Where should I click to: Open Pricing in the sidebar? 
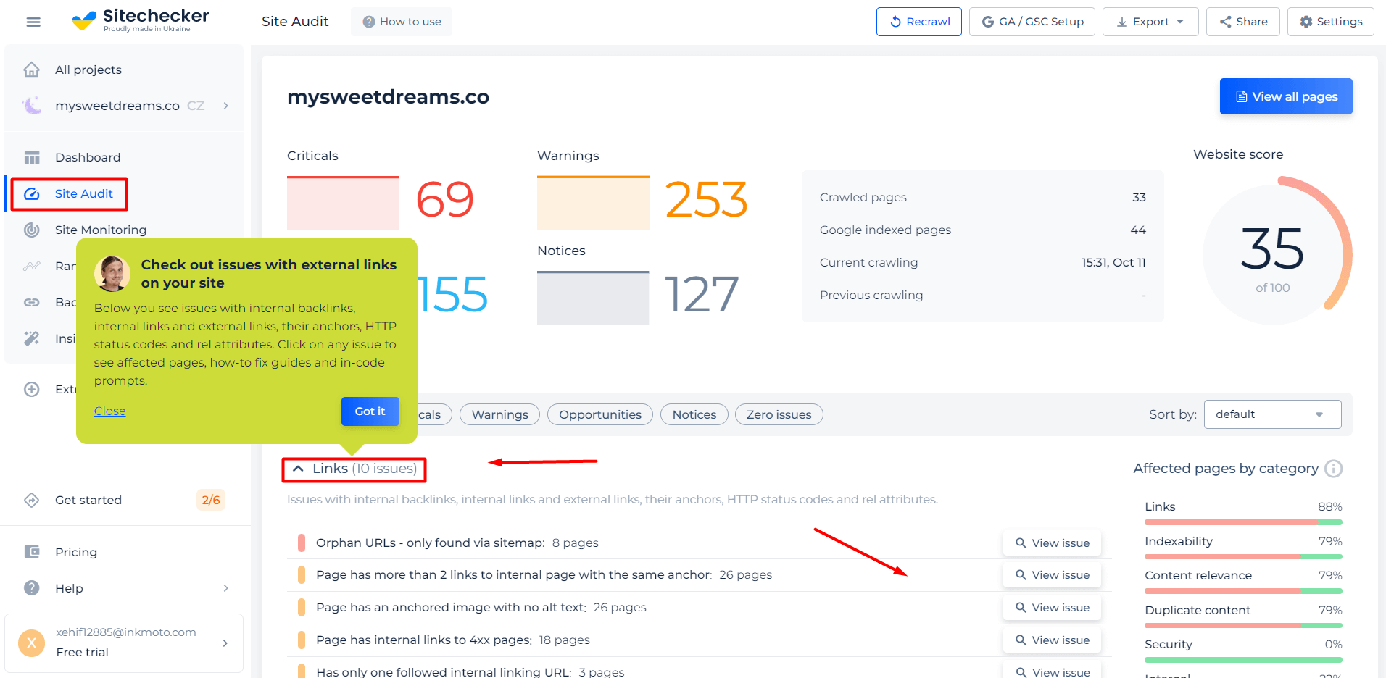(x=76, y=552)
